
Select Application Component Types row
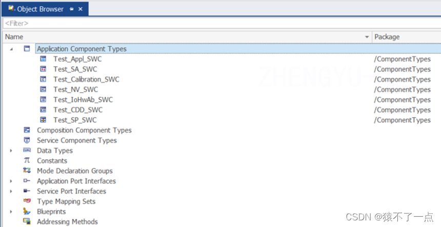(238, 49)
